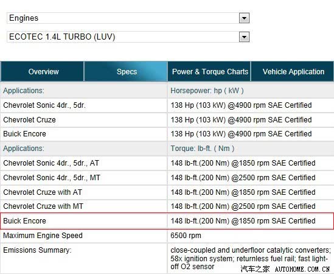This screenshot has width=334, height=274.
Task: Click the Maximum Engine Speed row
Action: 167,236
